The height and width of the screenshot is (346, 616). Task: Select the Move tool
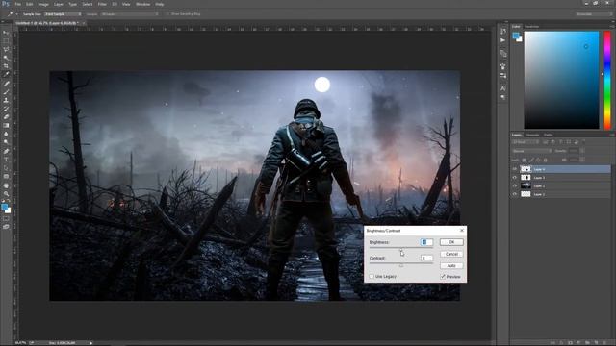tap(6, 33)
